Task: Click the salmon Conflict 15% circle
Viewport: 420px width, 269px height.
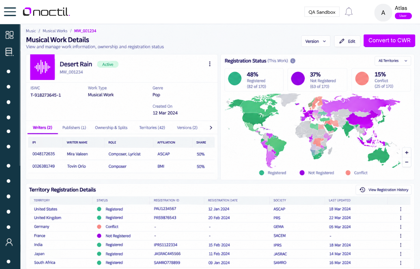Action: [362, 79]
